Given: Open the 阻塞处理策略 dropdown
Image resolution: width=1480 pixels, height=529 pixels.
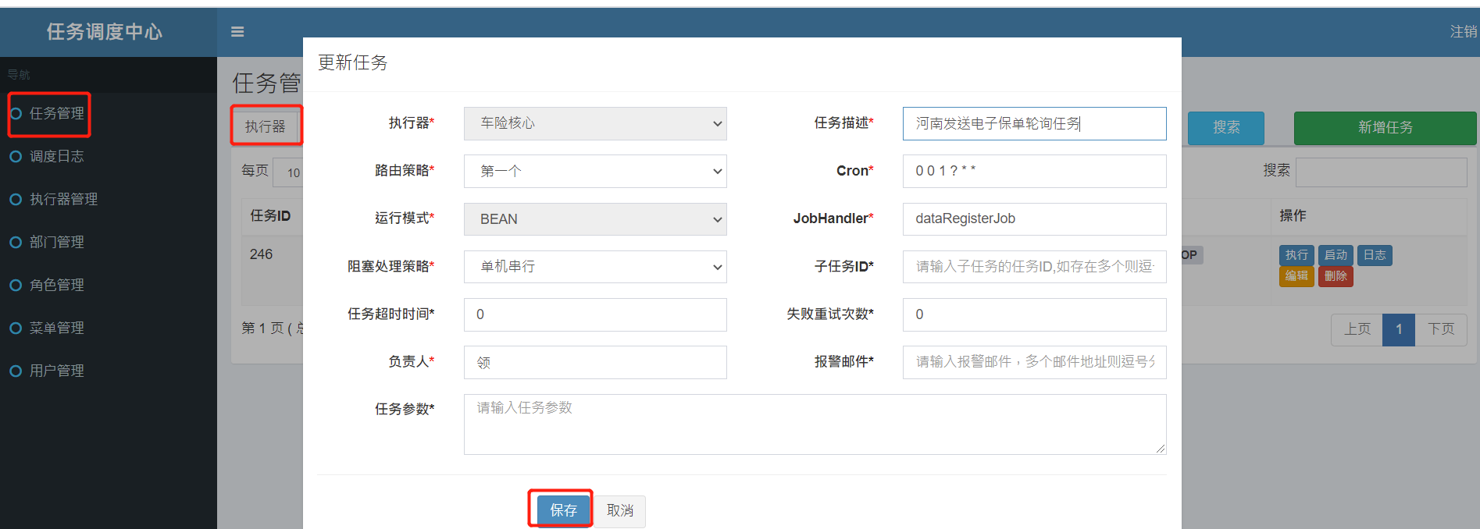Looking at the screenshot, I should pos(595,267).
